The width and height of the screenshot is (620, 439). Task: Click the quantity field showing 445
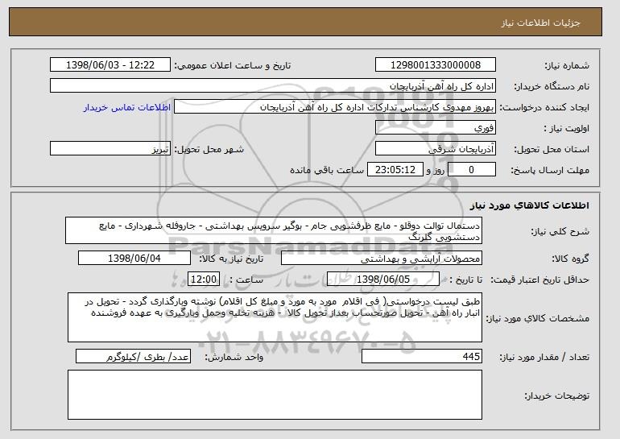tap(422, 356)
